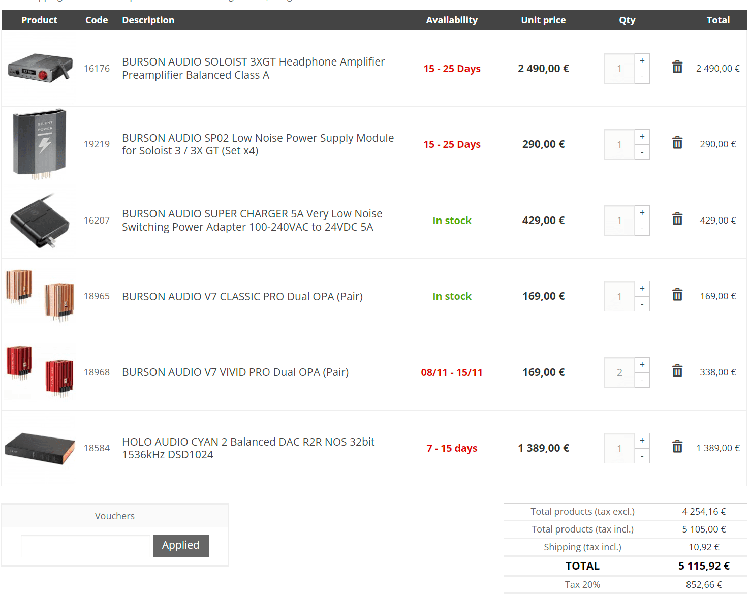Viewport: 749px width, 595px height.
Task: Delete the SOLOIST 3XGT amplifier from cart
Action: click(677, 67)
